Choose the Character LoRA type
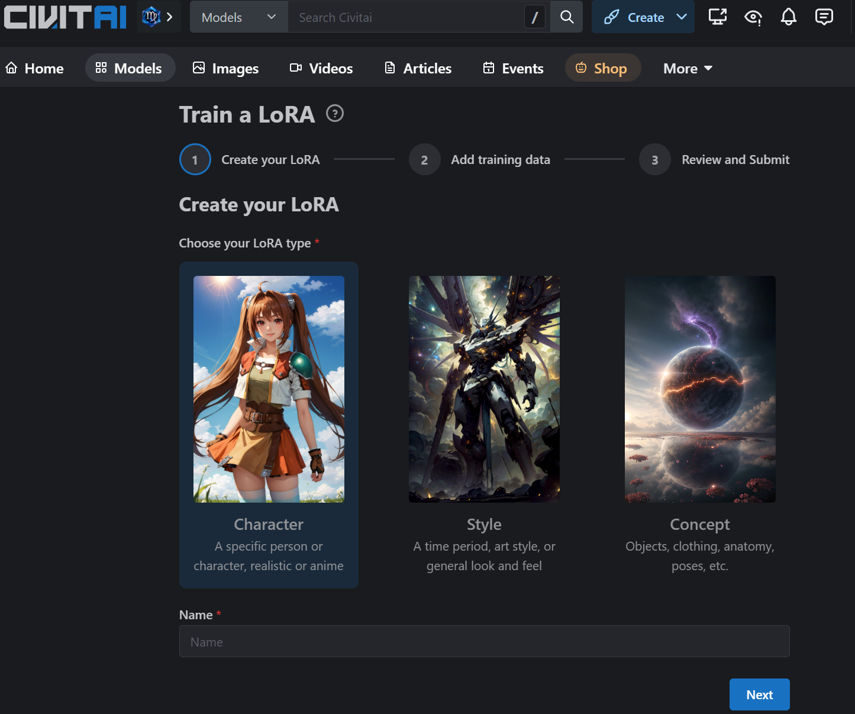 269,425
